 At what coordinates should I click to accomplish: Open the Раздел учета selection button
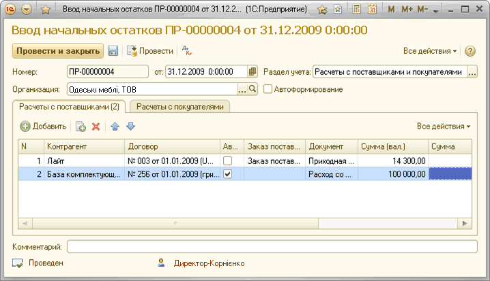(472, 71)
